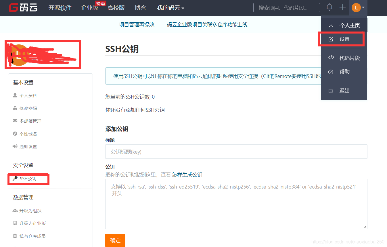Click the 添加公钥 section heading
Image resolution: width=387 pixels, height=247 pixels.
pyautogui.click(x=117, y=129)
